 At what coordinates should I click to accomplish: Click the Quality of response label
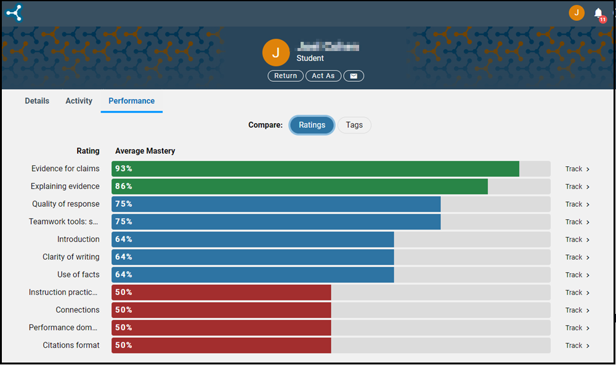coord(66,204)
